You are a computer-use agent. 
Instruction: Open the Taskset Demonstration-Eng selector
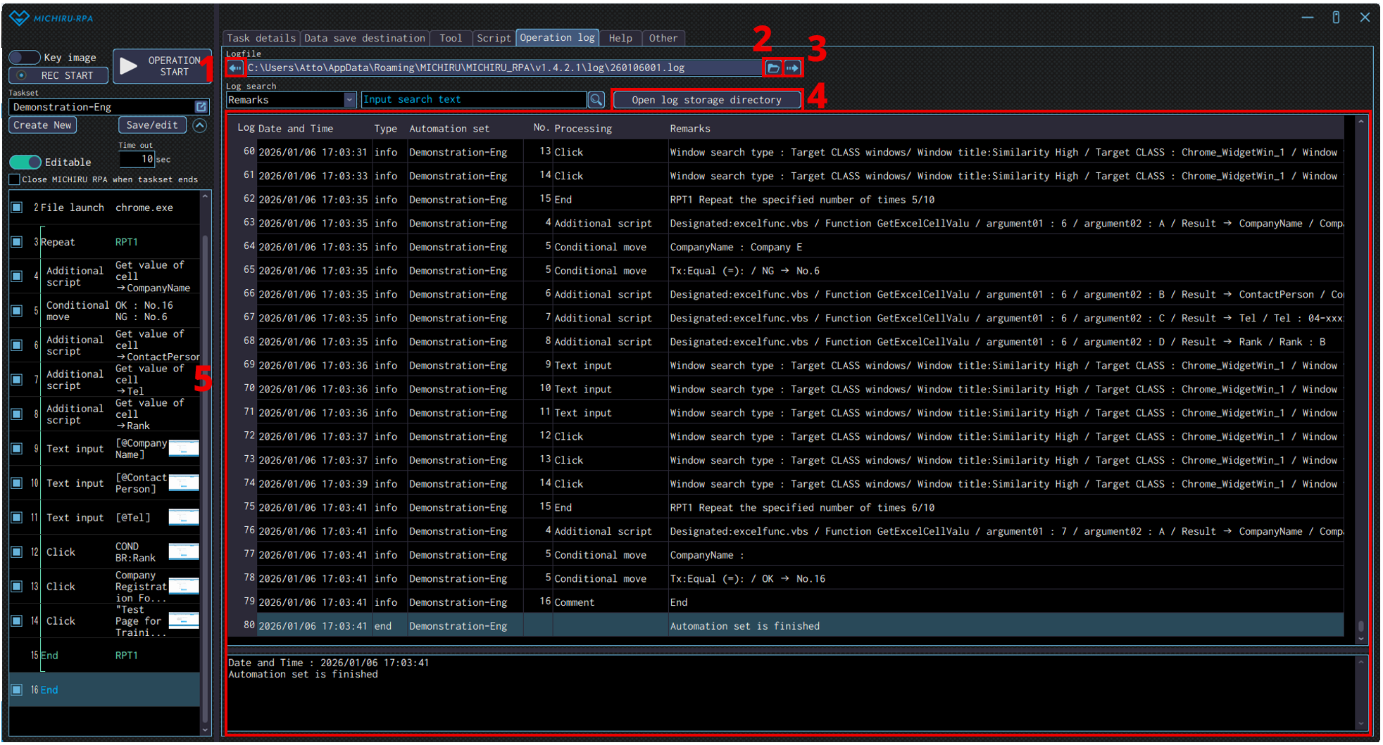click(103, 107)
